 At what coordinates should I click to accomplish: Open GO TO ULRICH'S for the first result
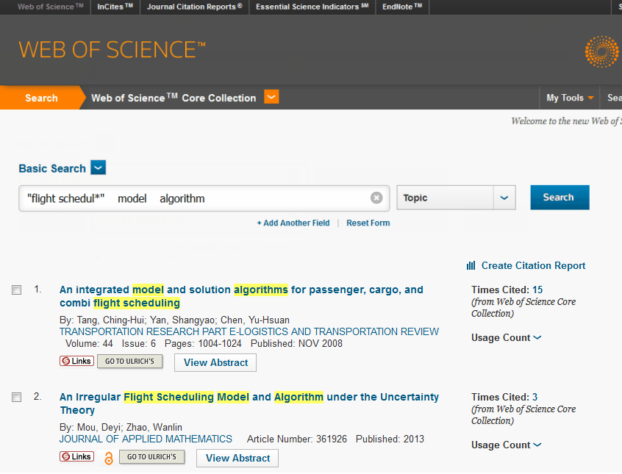click(x=129, y=361)
